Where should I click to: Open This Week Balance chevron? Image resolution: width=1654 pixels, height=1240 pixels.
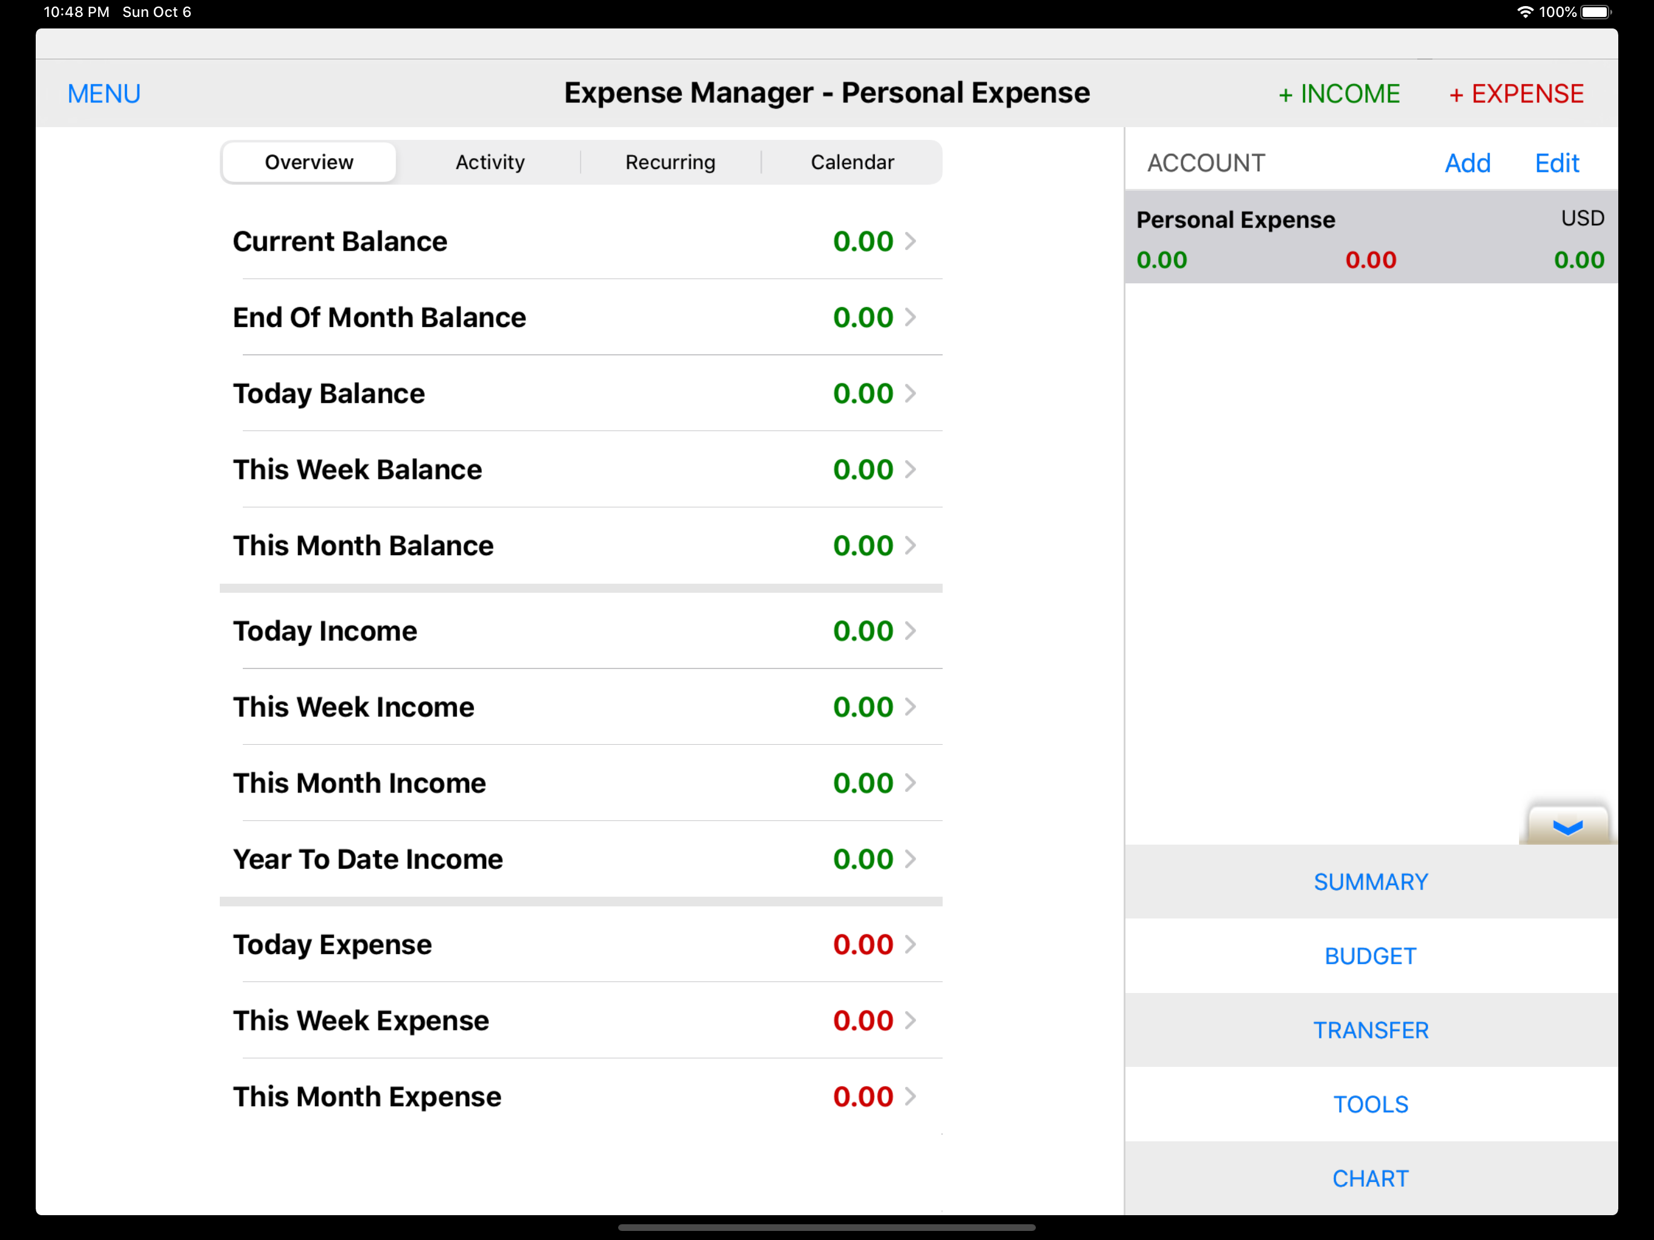click(910, 469)
